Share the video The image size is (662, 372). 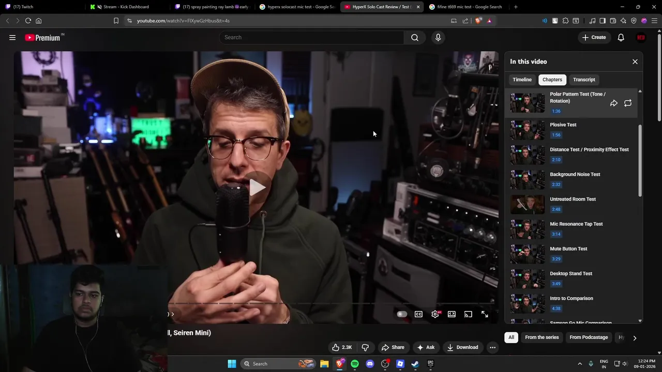point(393,347)
